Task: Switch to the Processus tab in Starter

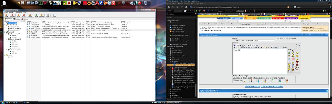Action: click(17, 19)
